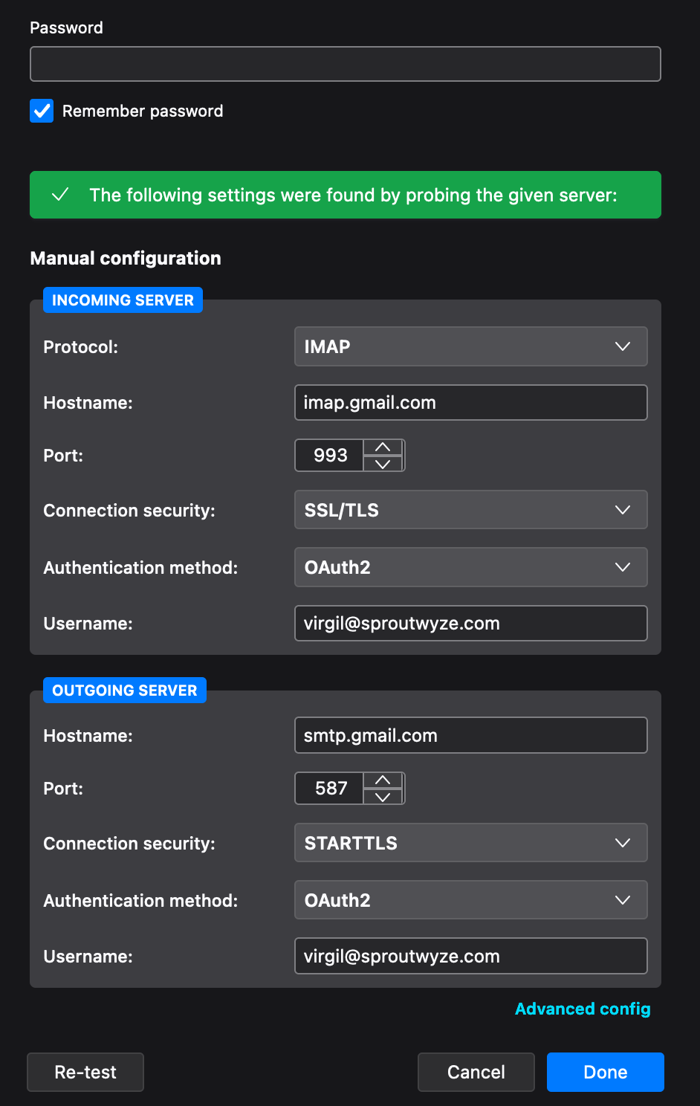Edit the imap.gmail.com hostname field

tap(470, 403)
